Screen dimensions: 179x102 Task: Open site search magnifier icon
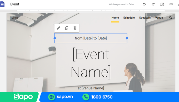(x=171, y=18)
